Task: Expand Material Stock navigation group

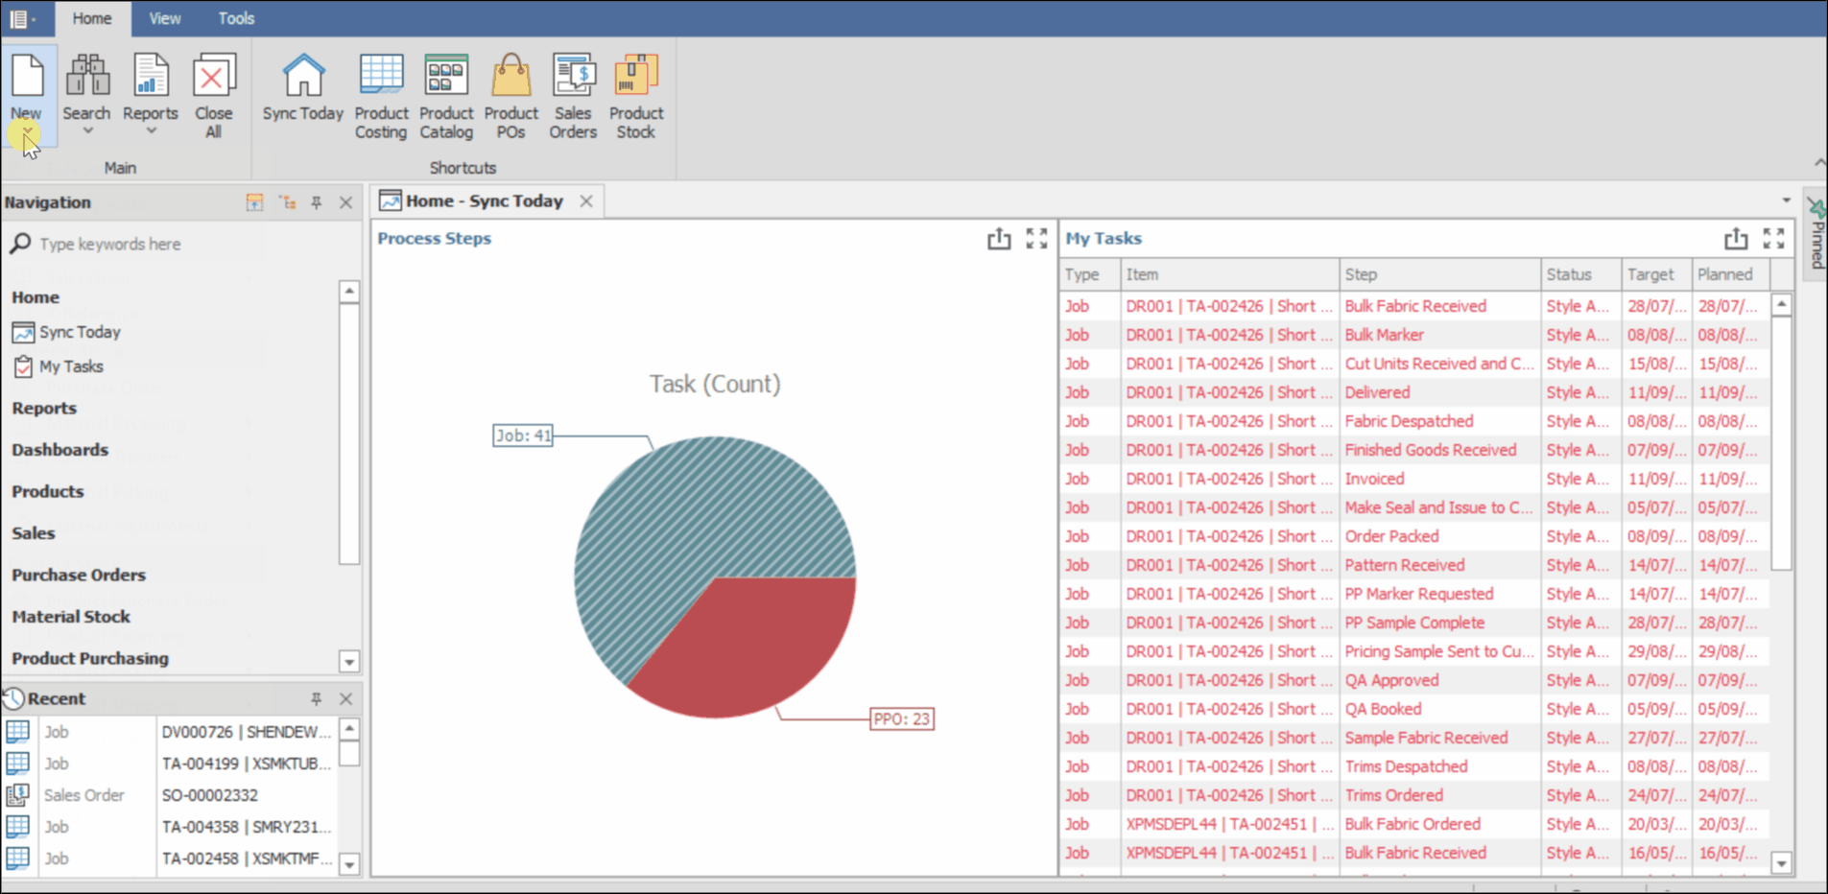Action: point(71,617)
